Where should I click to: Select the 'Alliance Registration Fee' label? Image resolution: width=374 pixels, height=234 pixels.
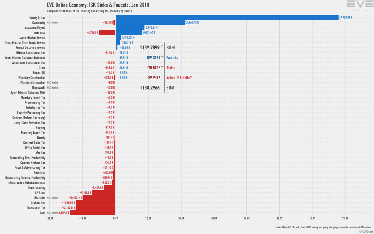pyautogui.click(x=30, y=53)
